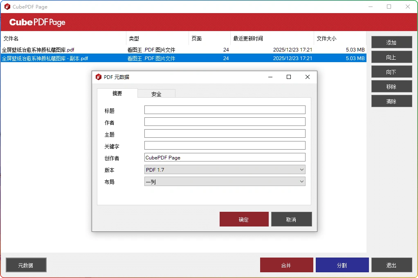Click 合并 to merge the PDFs

pyautogui.click(x=286, y=265)
